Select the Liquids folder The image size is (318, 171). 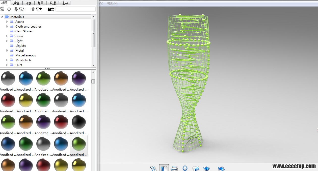pyautogui.click(x=20, y=46)
